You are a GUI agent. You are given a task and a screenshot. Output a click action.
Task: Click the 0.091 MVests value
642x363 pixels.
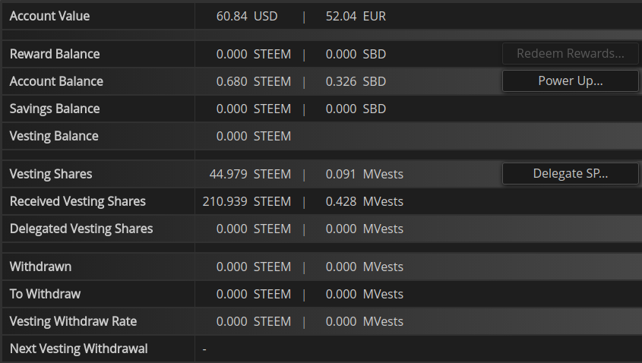click(x=364, y=174)
